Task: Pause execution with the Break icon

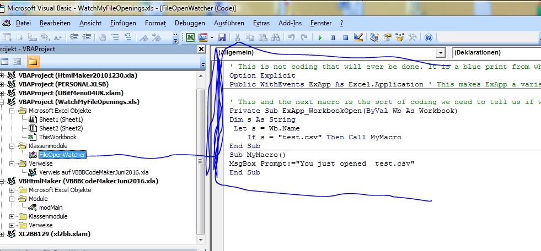Action: click(x=333, y=37)
